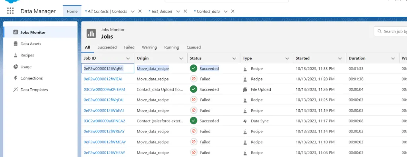The image size is (407, 157).
Task: Open job link 03C2w000009aKPrEAM
Action: (x=105, y=89)
